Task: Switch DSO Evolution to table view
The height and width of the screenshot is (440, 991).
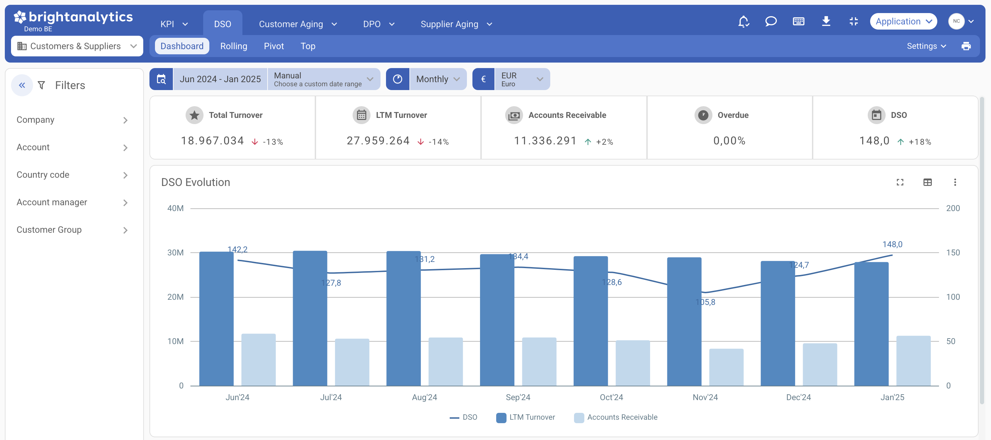Action: (x=928, y=182)
